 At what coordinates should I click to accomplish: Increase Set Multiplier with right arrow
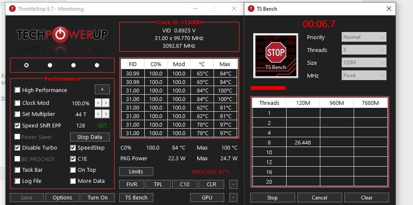tap(106, 114)
